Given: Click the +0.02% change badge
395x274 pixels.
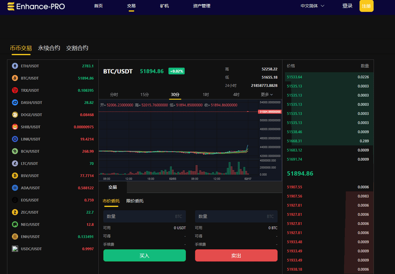Looking at the screenshot, I should point(177,71).
